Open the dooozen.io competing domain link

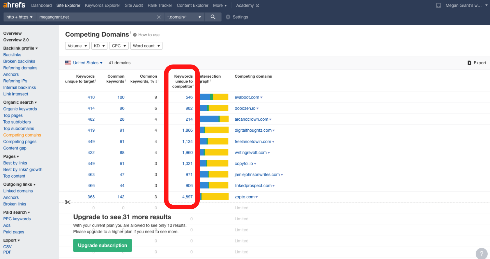245,108
